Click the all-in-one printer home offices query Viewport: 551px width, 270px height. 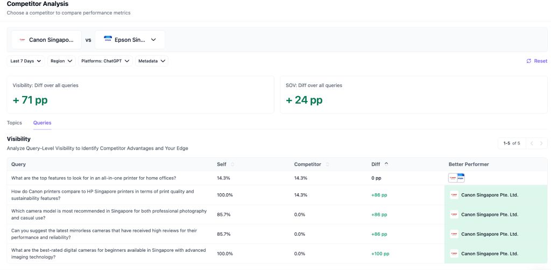94,178
